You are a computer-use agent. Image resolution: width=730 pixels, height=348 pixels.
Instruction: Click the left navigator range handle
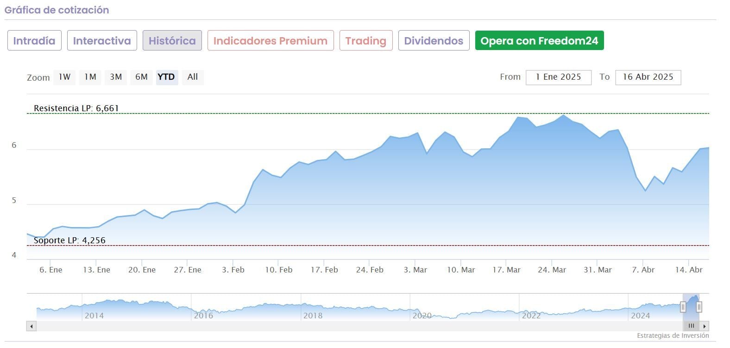[683, 307]
